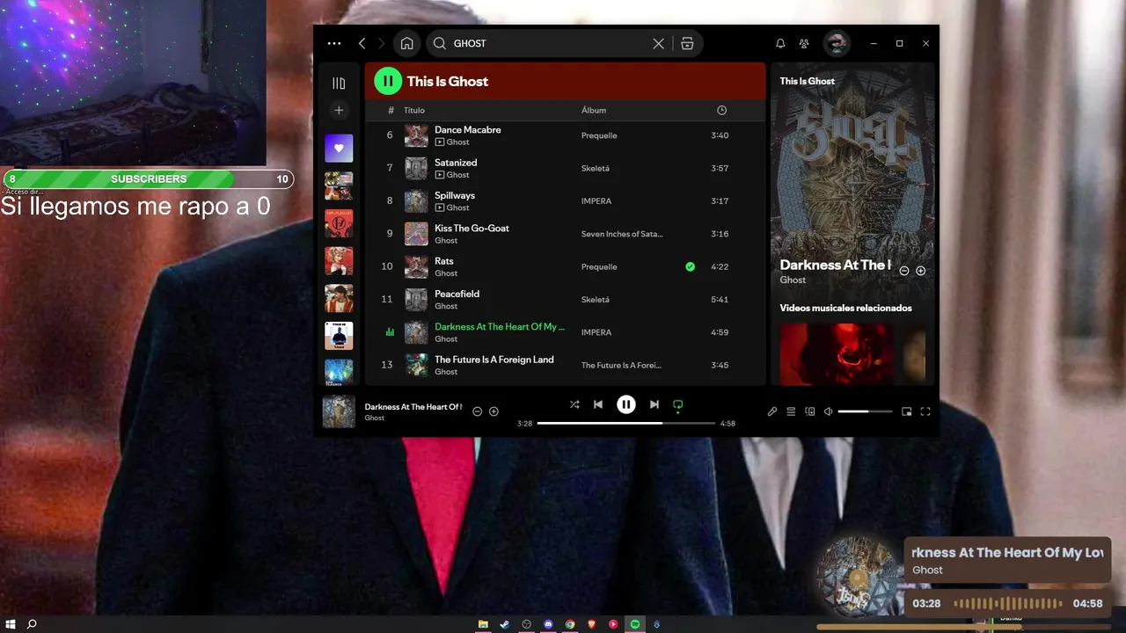
Task: Click minus icon in the right panel
Action: click(904, 271)
